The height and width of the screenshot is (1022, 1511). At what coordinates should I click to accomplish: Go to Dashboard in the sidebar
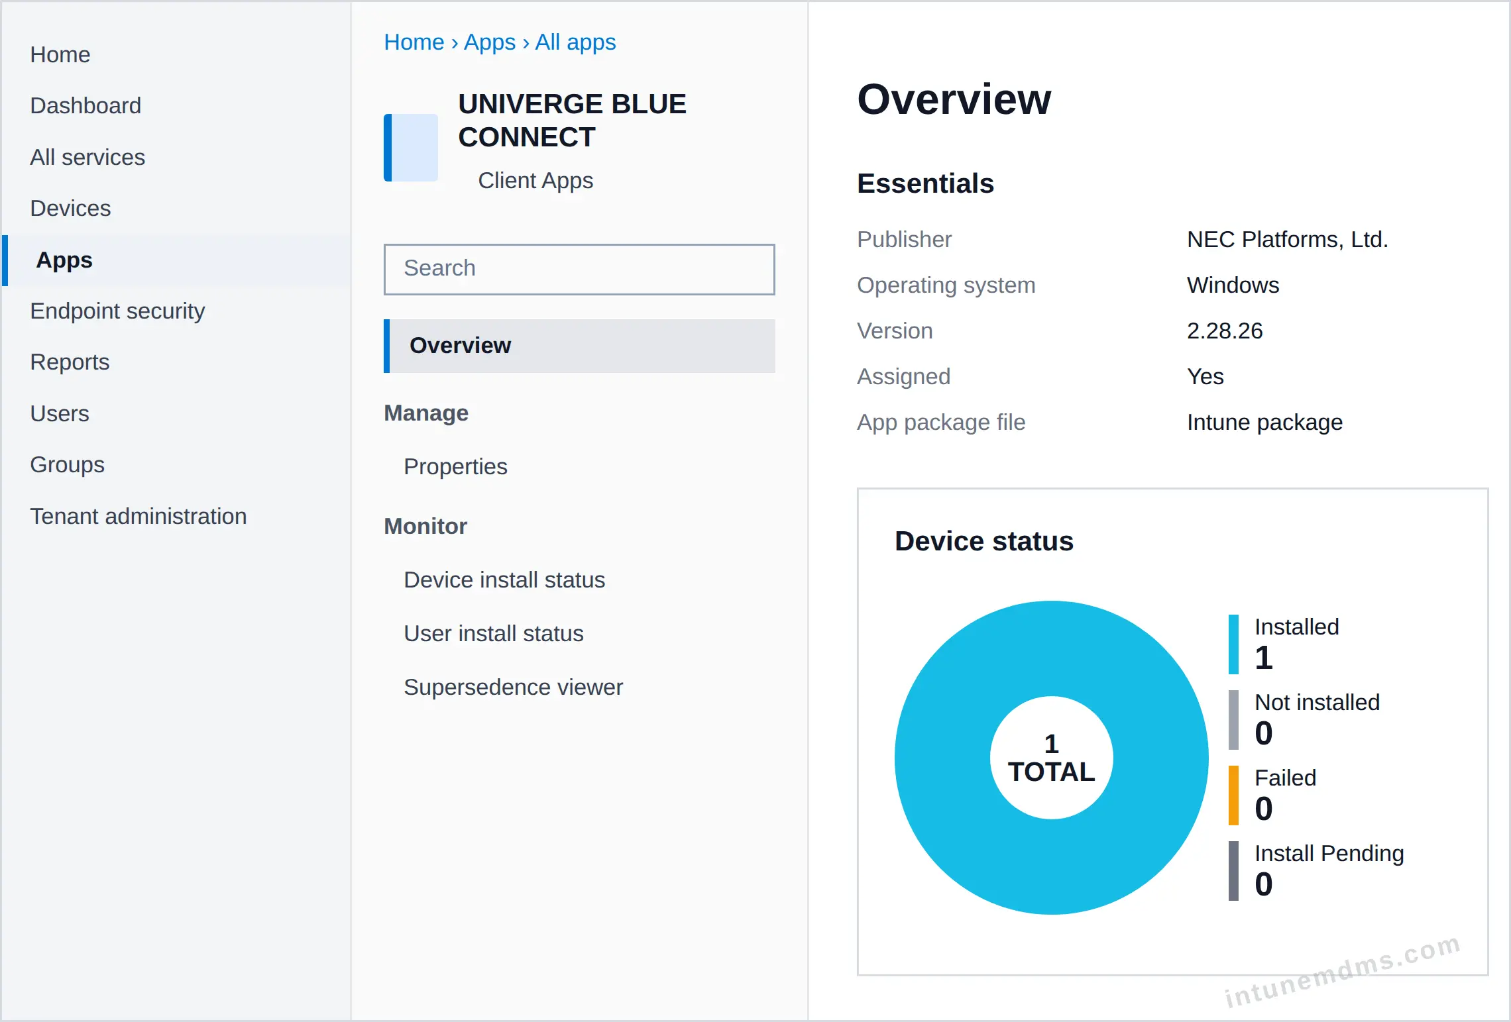click(x=85, y=105)
